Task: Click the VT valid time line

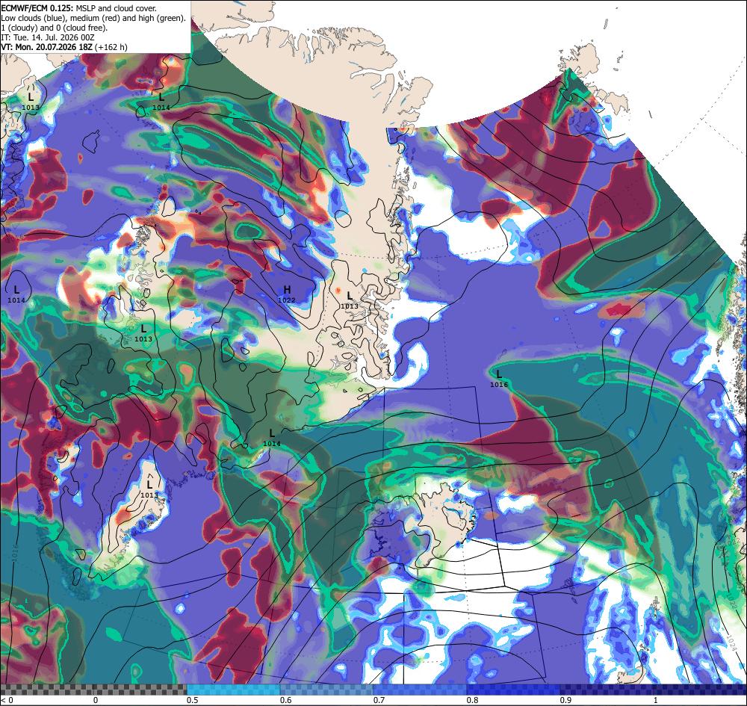Action: [x=64, y=47]
